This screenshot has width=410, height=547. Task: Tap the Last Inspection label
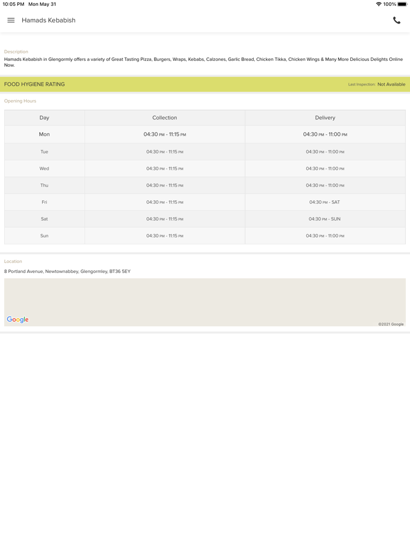361,84
